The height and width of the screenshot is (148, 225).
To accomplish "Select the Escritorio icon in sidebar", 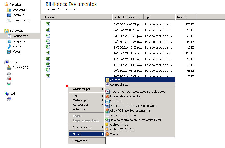I will [9, 15].
